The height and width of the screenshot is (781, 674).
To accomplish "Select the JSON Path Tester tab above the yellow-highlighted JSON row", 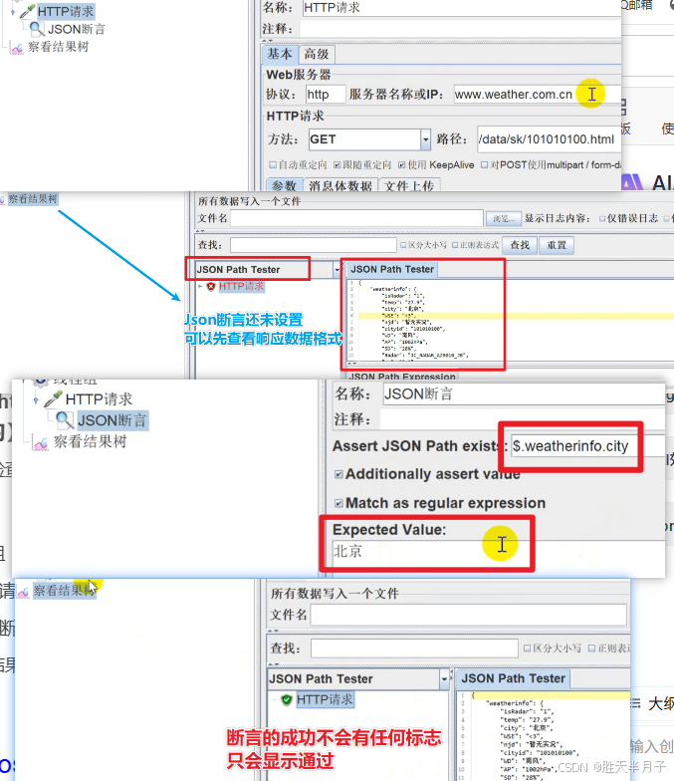I will [392, 269].
